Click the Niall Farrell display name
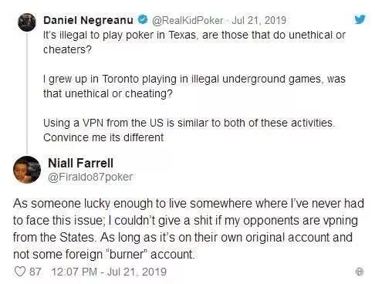The image size is (375, 284). coord(80,163)
